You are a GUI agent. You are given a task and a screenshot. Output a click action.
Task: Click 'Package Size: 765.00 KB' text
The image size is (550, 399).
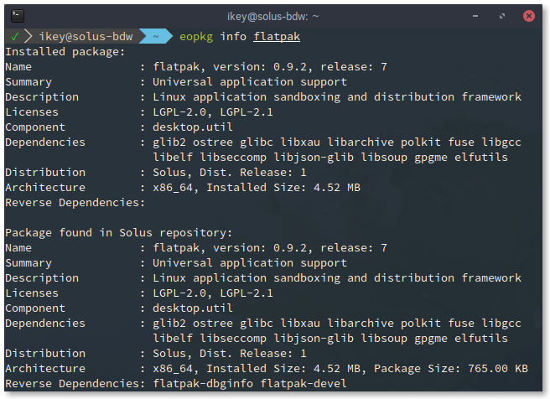(x=451, y=369)
